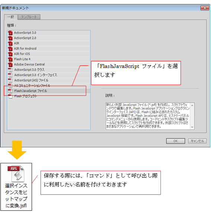
Task: Select ASコミュニケーションファイル entry
Action: (49, 86)
